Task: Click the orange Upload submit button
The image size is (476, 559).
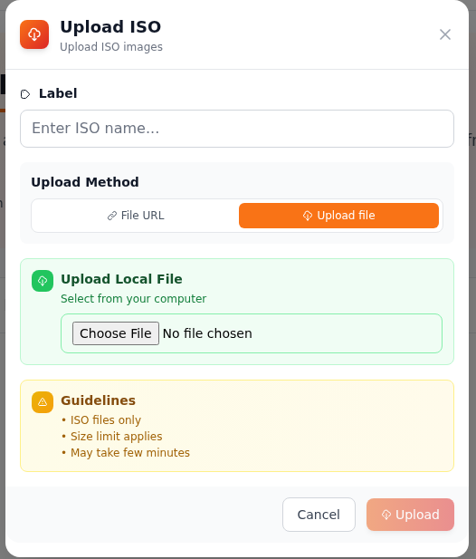Action: tap(410, 515)
